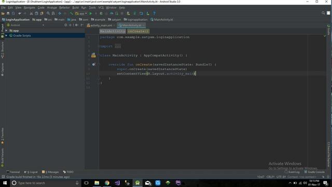The height and width of the screenshot is (187, 332).
Task: Click the Hide project panel icon
Action: click(82, 25)
